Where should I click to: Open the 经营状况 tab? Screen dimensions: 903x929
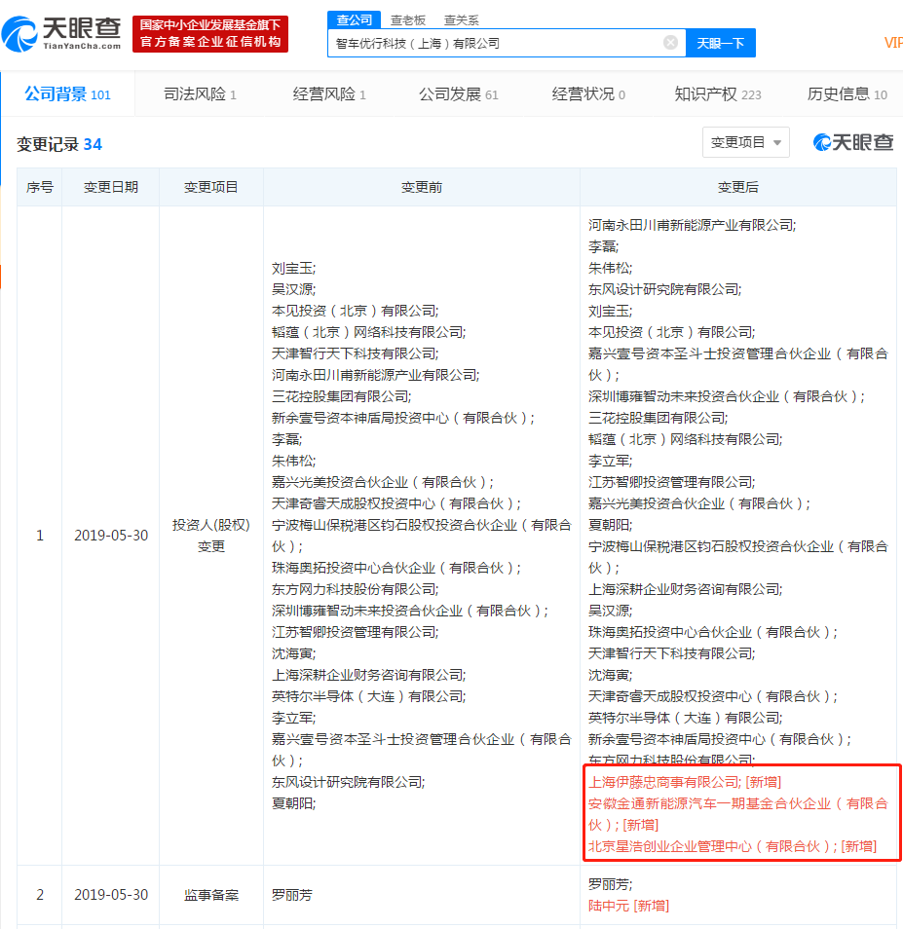[x=587, y=94]
